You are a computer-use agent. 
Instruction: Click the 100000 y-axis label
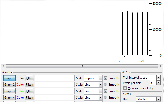(157, 30)
